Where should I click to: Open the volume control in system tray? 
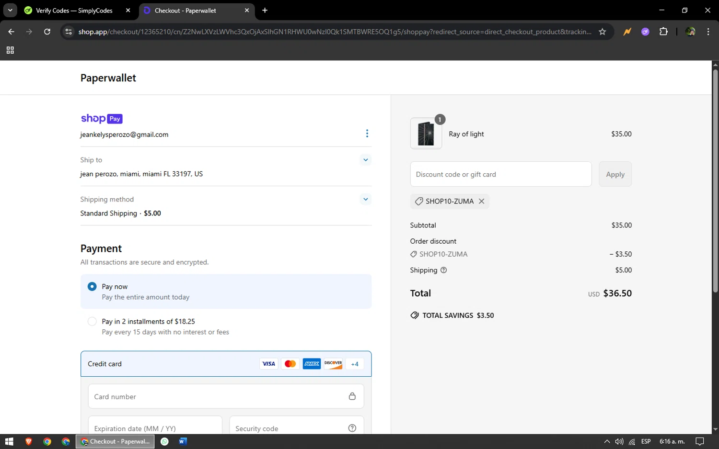619,441
